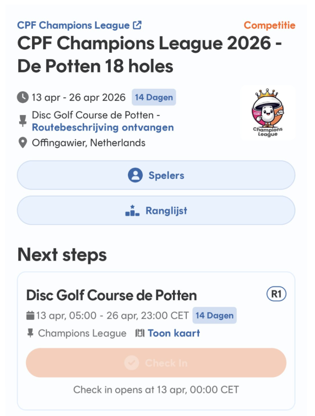Viewport: 315px width, 416px height.
Task: Open Routebeschrijving ontvangen directions link
Action: pos(103,128)
